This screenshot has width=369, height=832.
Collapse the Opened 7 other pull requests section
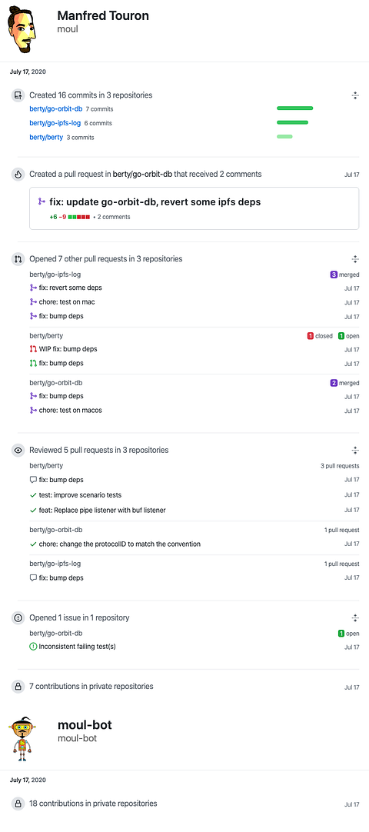(x=355, y=259)
